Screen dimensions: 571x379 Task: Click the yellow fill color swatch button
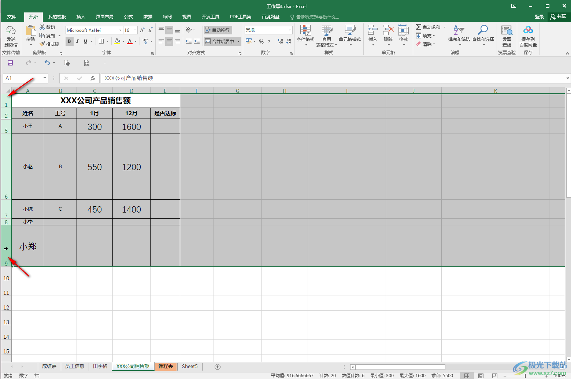click(117, 41)
